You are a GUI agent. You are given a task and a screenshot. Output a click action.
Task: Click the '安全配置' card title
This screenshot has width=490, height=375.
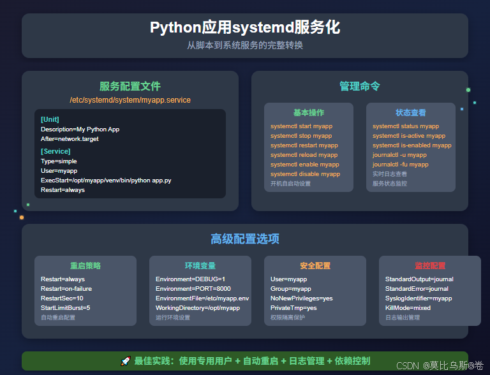coord(315,265)
